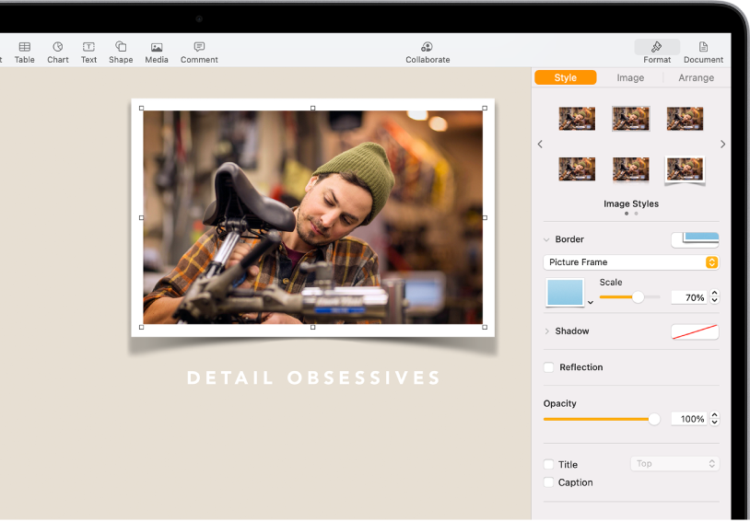The image size is (750, 522).
Task: Click the Collaborate icon
Action: [x=428, y=47]
